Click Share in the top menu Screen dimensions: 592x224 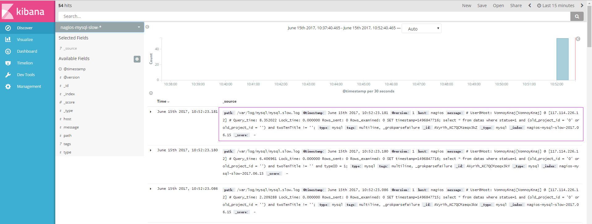tap(516, 6)
